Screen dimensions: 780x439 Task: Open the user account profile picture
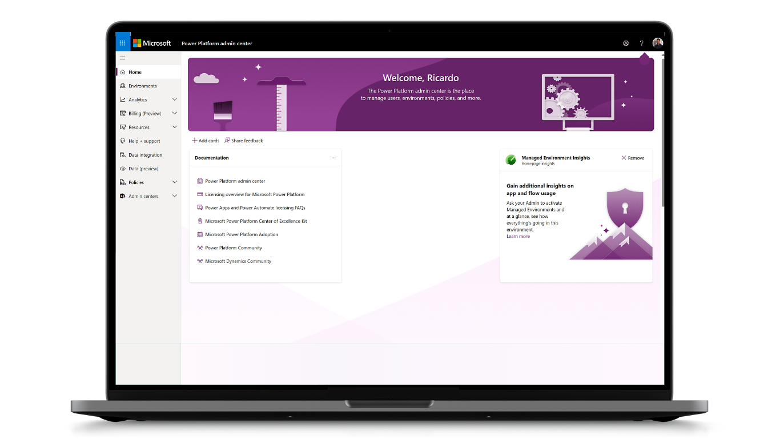pos(658,43)
